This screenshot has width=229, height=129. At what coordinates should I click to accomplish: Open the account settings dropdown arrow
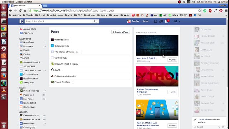pos(180,21)
